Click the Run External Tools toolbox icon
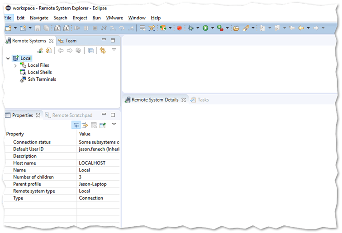 click(x=220, y=28)
